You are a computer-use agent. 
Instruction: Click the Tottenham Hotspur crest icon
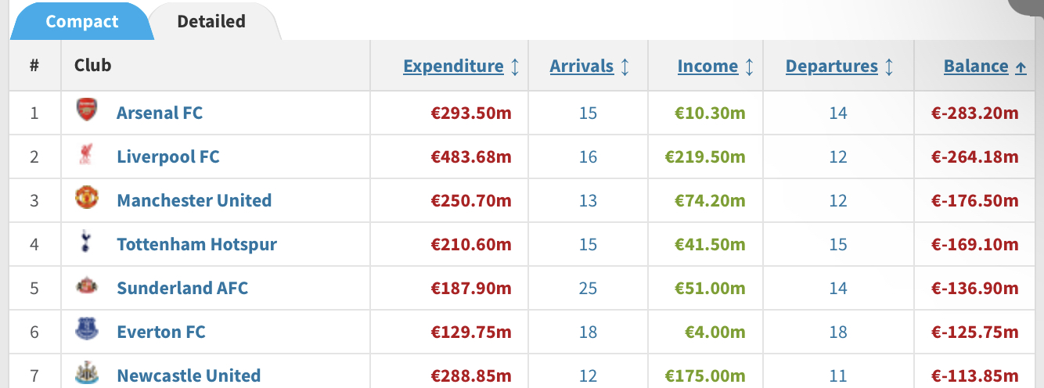[x=87, y=243]
